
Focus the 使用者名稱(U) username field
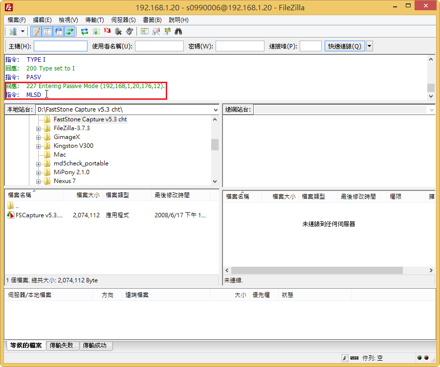tap(159, 46)
